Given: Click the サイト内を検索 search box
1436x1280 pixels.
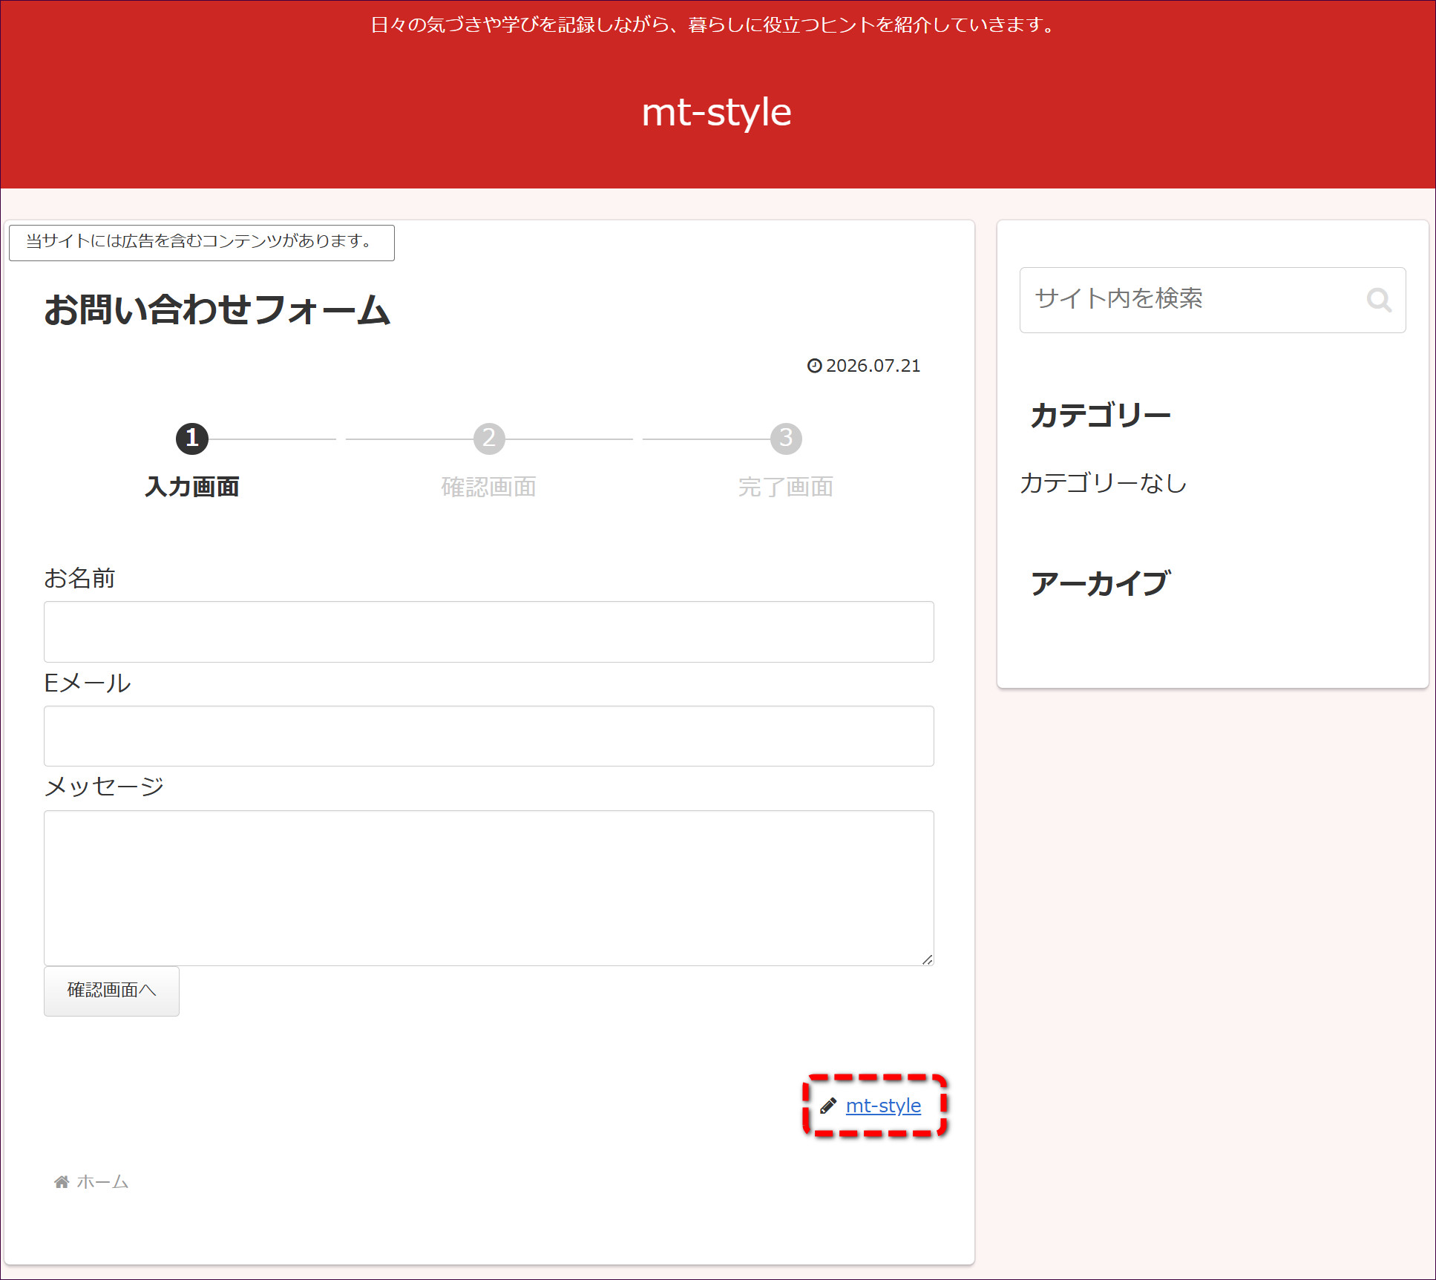Looking at the screenshot, I should point(1212,300).
